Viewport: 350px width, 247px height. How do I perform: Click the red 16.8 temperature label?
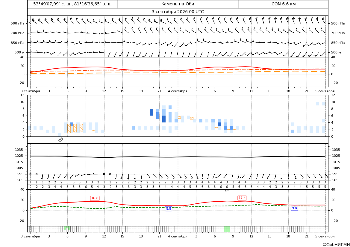[x=95, y=198]
